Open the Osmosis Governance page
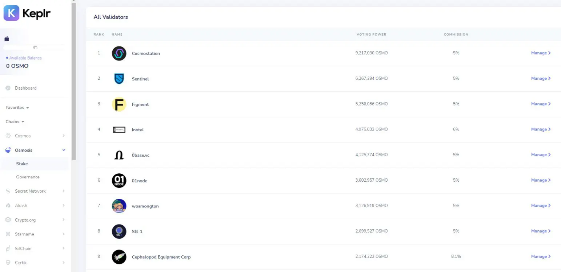 [x=28, y=177]
